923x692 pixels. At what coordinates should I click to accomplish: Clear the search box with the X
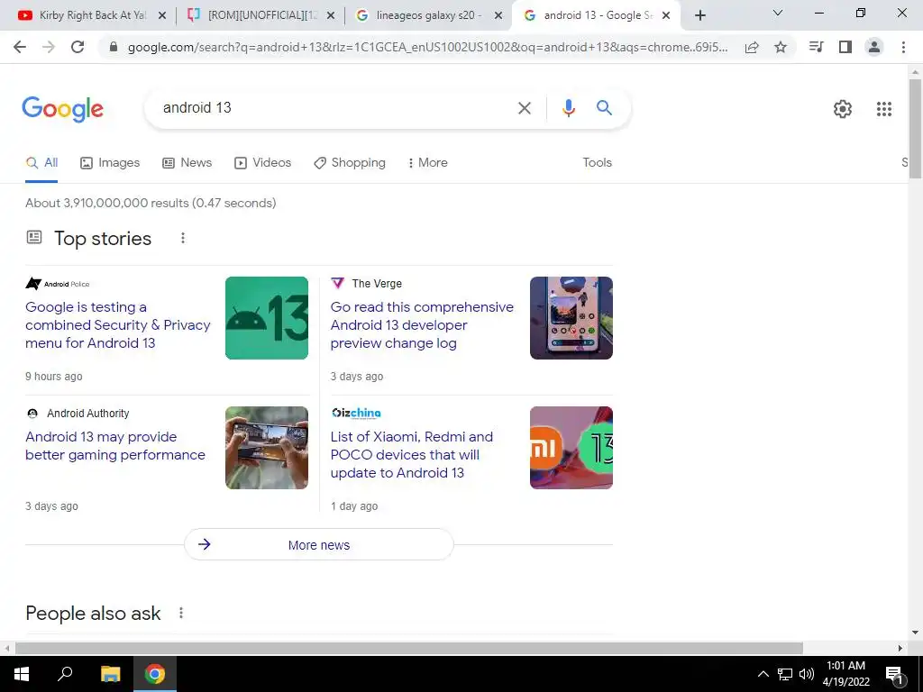click(524, 108)
